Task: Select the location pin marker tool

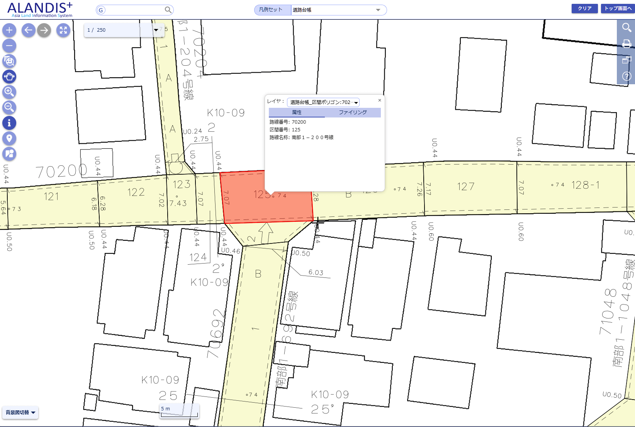Action: (9, 138)
